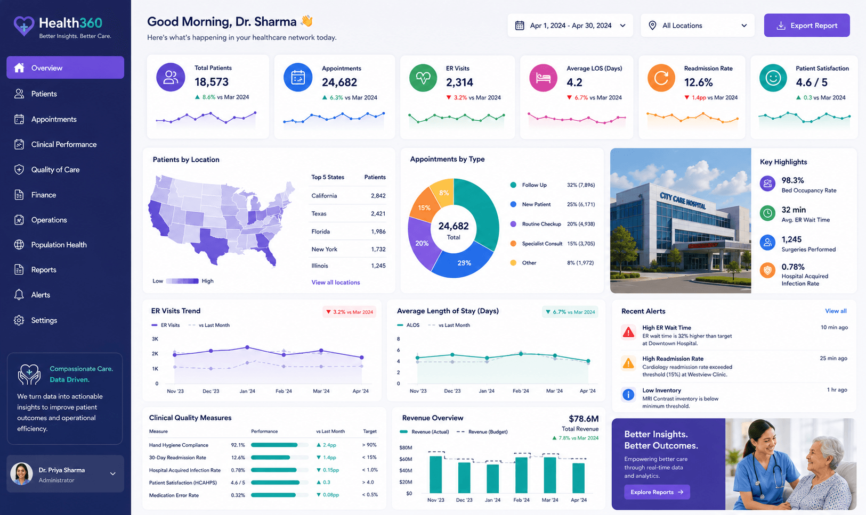Click the $78.6M Total Revenue value
The width and height of the screenshot is (866, 515).
pyautogui.click(x=584, y=419)
